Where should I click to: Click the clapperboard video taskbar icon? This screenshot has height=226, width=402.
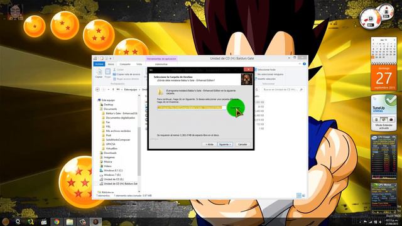click(43, 222)
